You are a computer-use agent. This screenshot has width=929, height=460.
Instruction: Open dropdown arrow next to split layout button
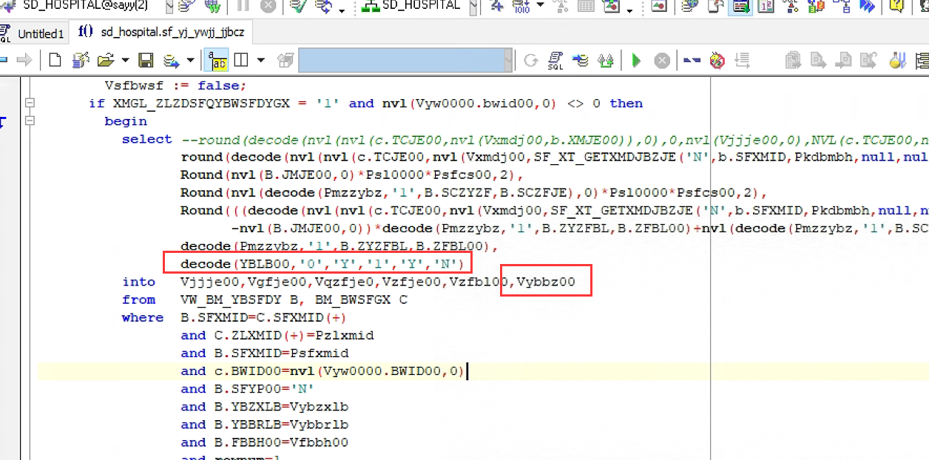click(260, 60)
